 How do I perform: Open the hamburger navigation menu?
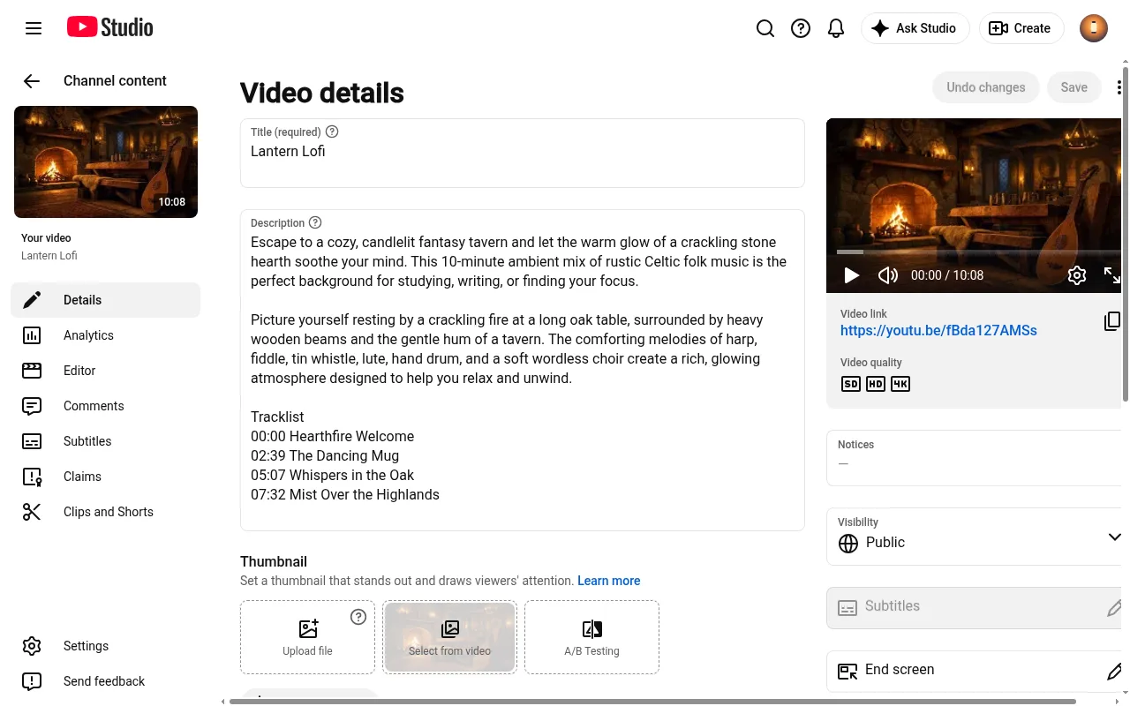pos(34,28)
